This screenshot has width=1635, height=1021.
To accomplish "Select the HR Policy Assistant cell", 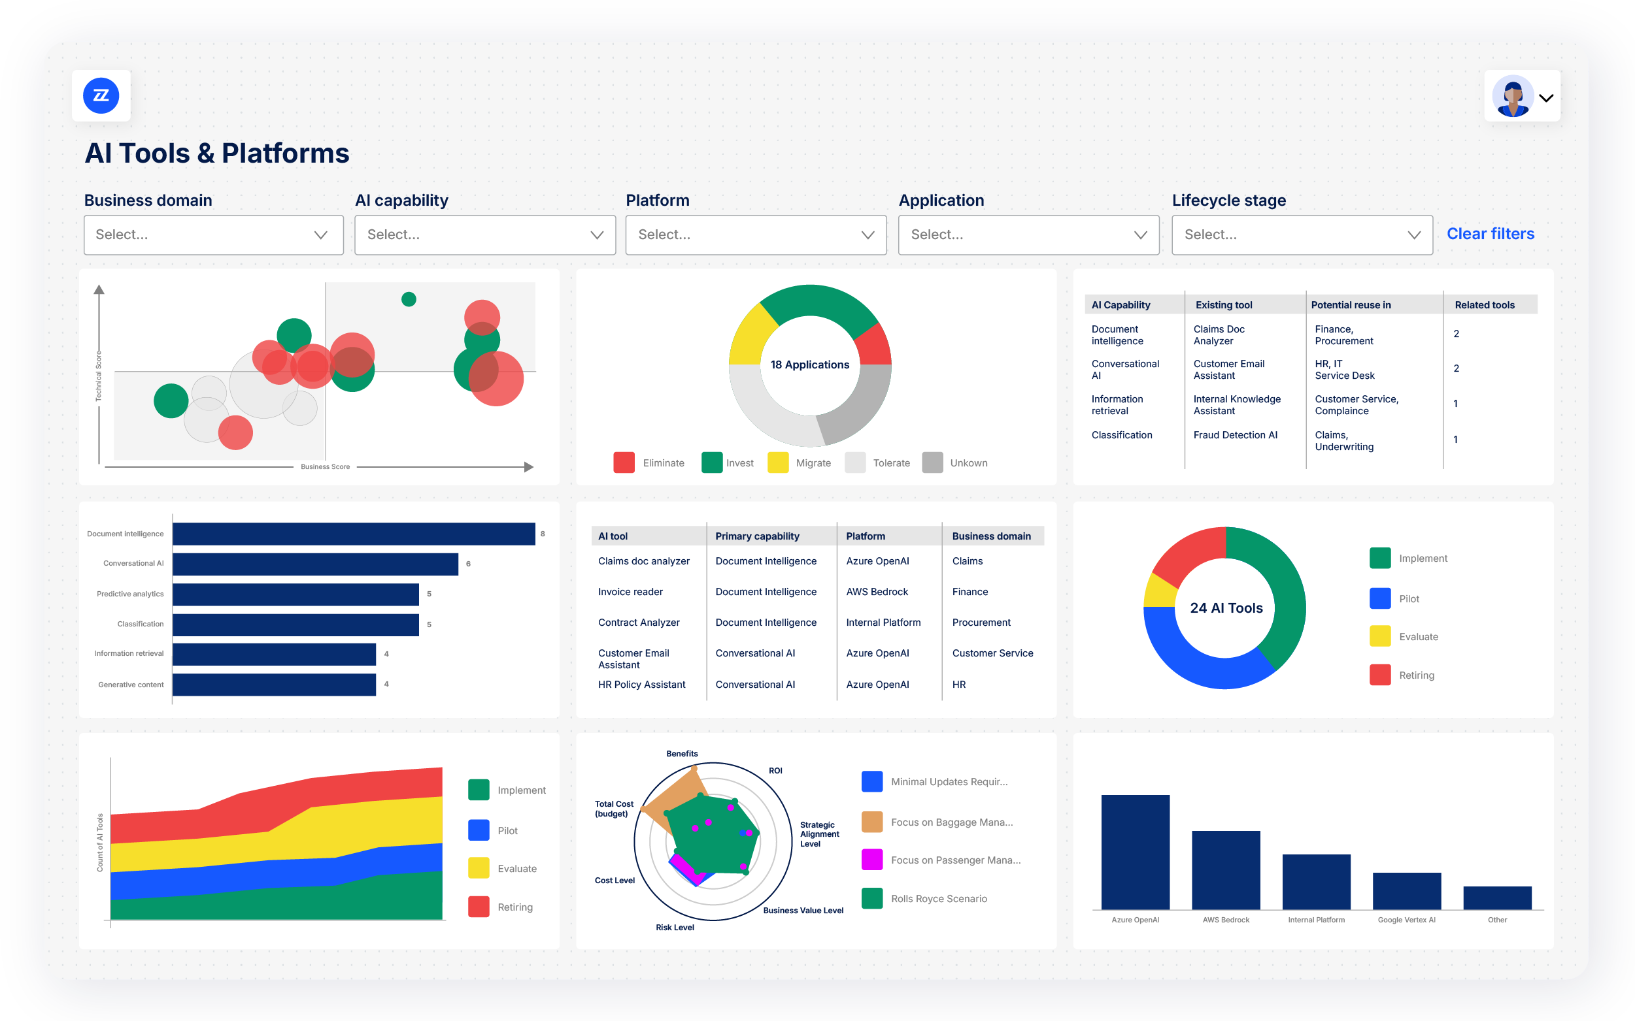I will (641, 685).
